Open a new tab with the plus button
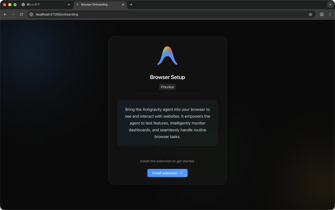The height and width of the screenshot is (210, 335). tap(131, 4)
